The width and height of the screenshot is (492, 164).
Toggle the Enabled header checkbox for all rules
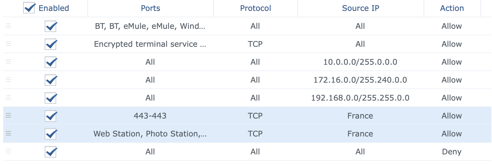click(x=29, y=8)
